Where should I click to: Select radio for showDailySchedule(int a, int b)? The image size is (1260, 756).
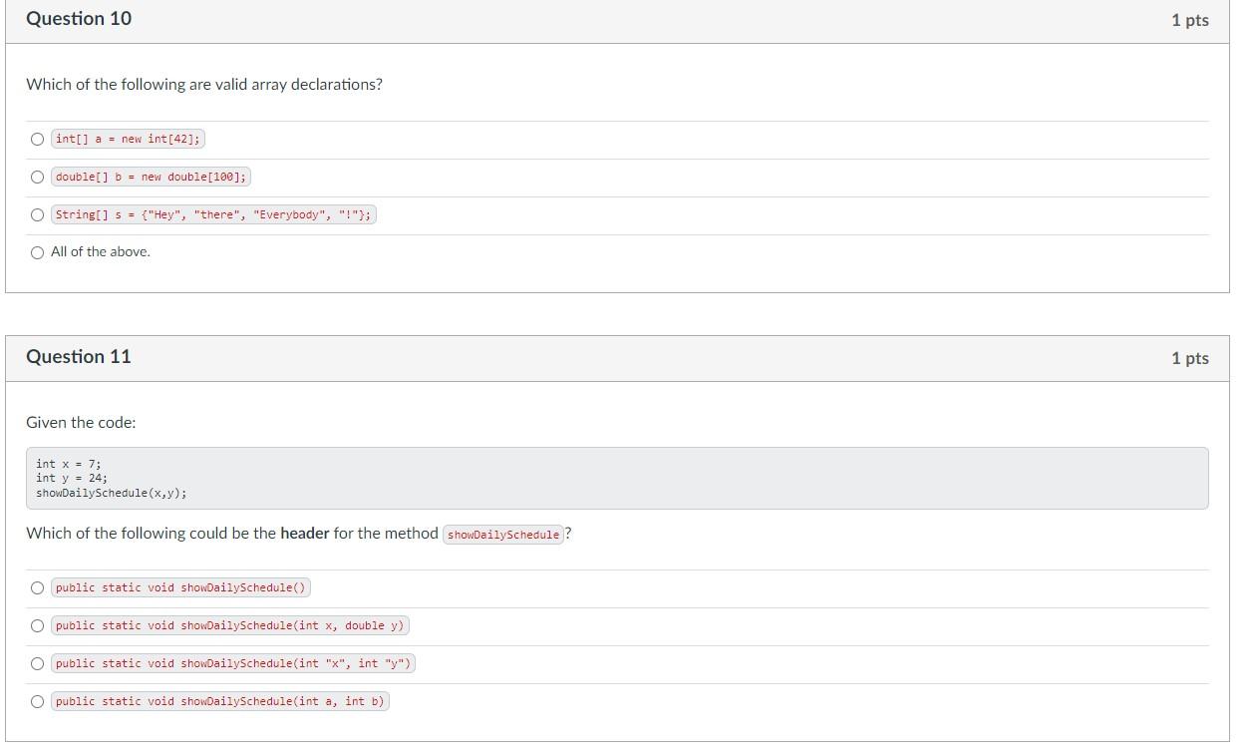(x=37, y=701)
